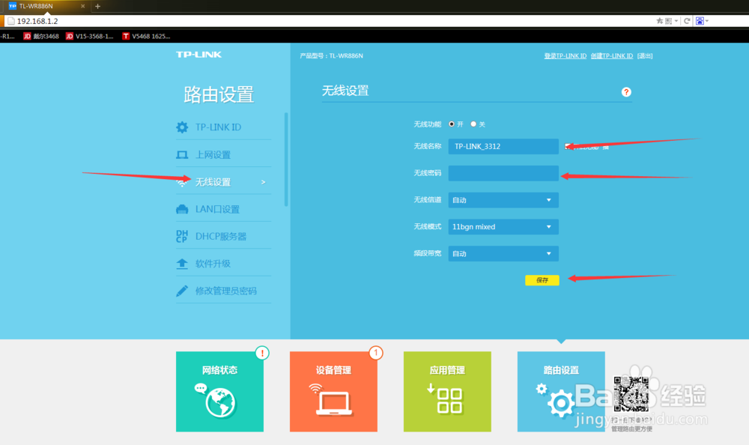The image size is (749, 445).
Task: Click the pencil icon for 修改管理员密码
Action: click(x=182, y=291)
